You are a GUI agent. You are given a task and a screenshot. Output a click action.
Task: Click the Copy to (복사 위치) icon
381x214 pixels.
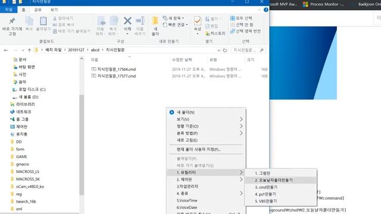[114, 21]
